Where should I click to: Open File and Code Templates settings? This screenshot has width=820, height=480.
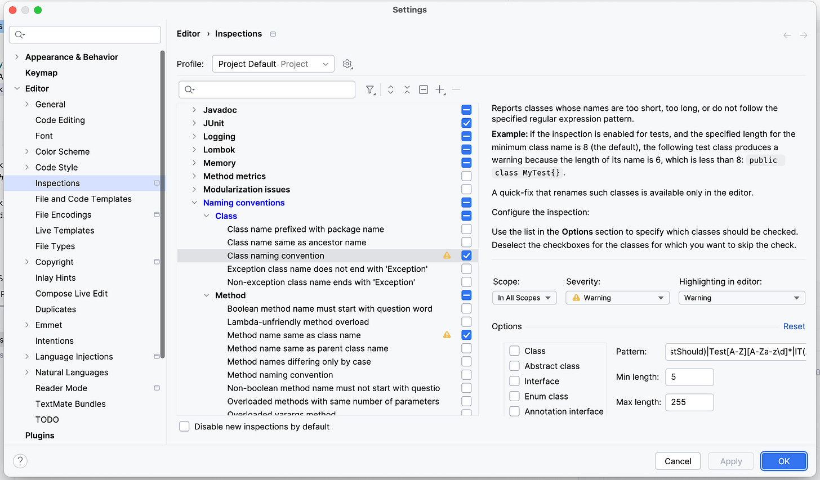click(x=83, y=199)
